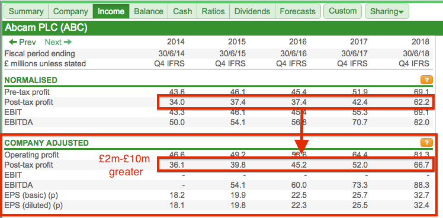Switch to the Forecasts tab
Image resolution: width=443 pixels, height=218 pixels.
coord(297,12)
